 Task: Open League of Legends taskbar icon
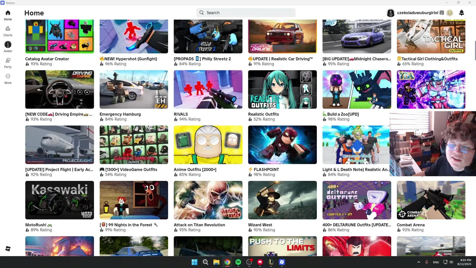271,262
